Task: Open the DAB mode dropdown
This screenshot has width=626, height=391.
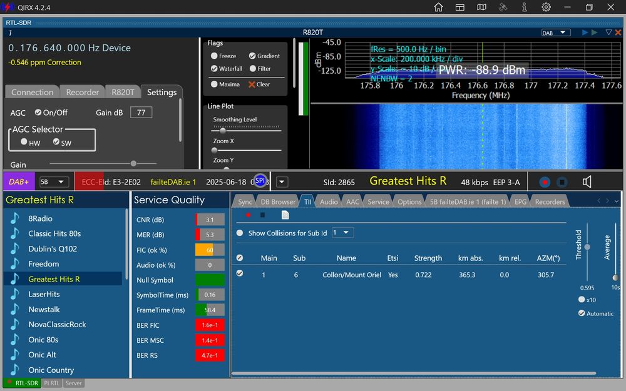Action: point(556,33)
